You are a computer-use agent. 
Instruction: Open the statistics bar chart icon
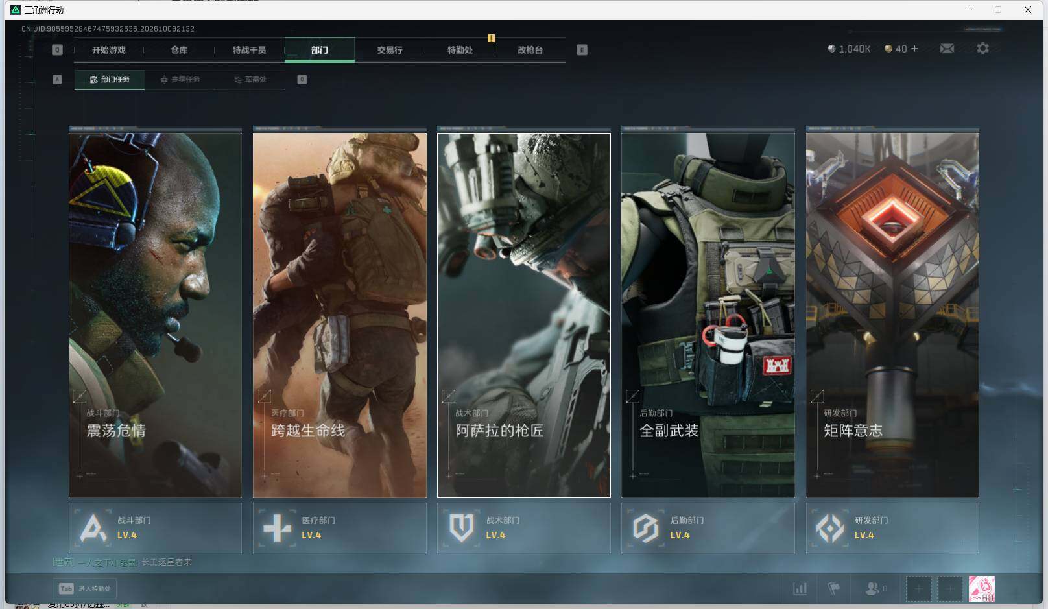tap(800, 589)
